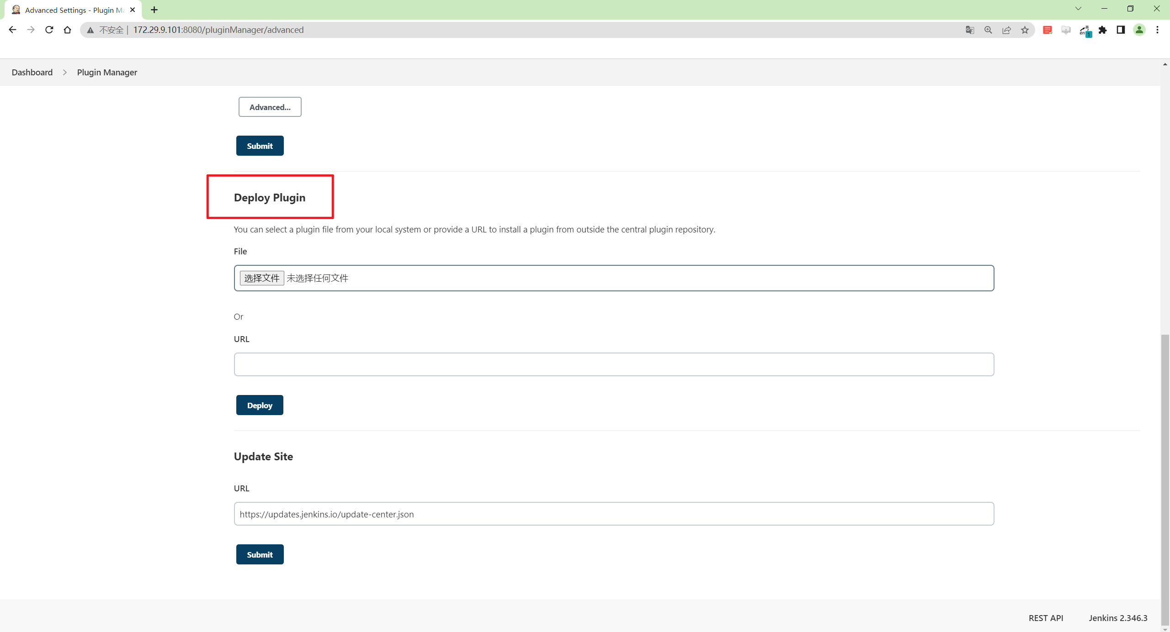
Task: Open the Extensions puzzle-piece menu
Action: coord(1103,30)
